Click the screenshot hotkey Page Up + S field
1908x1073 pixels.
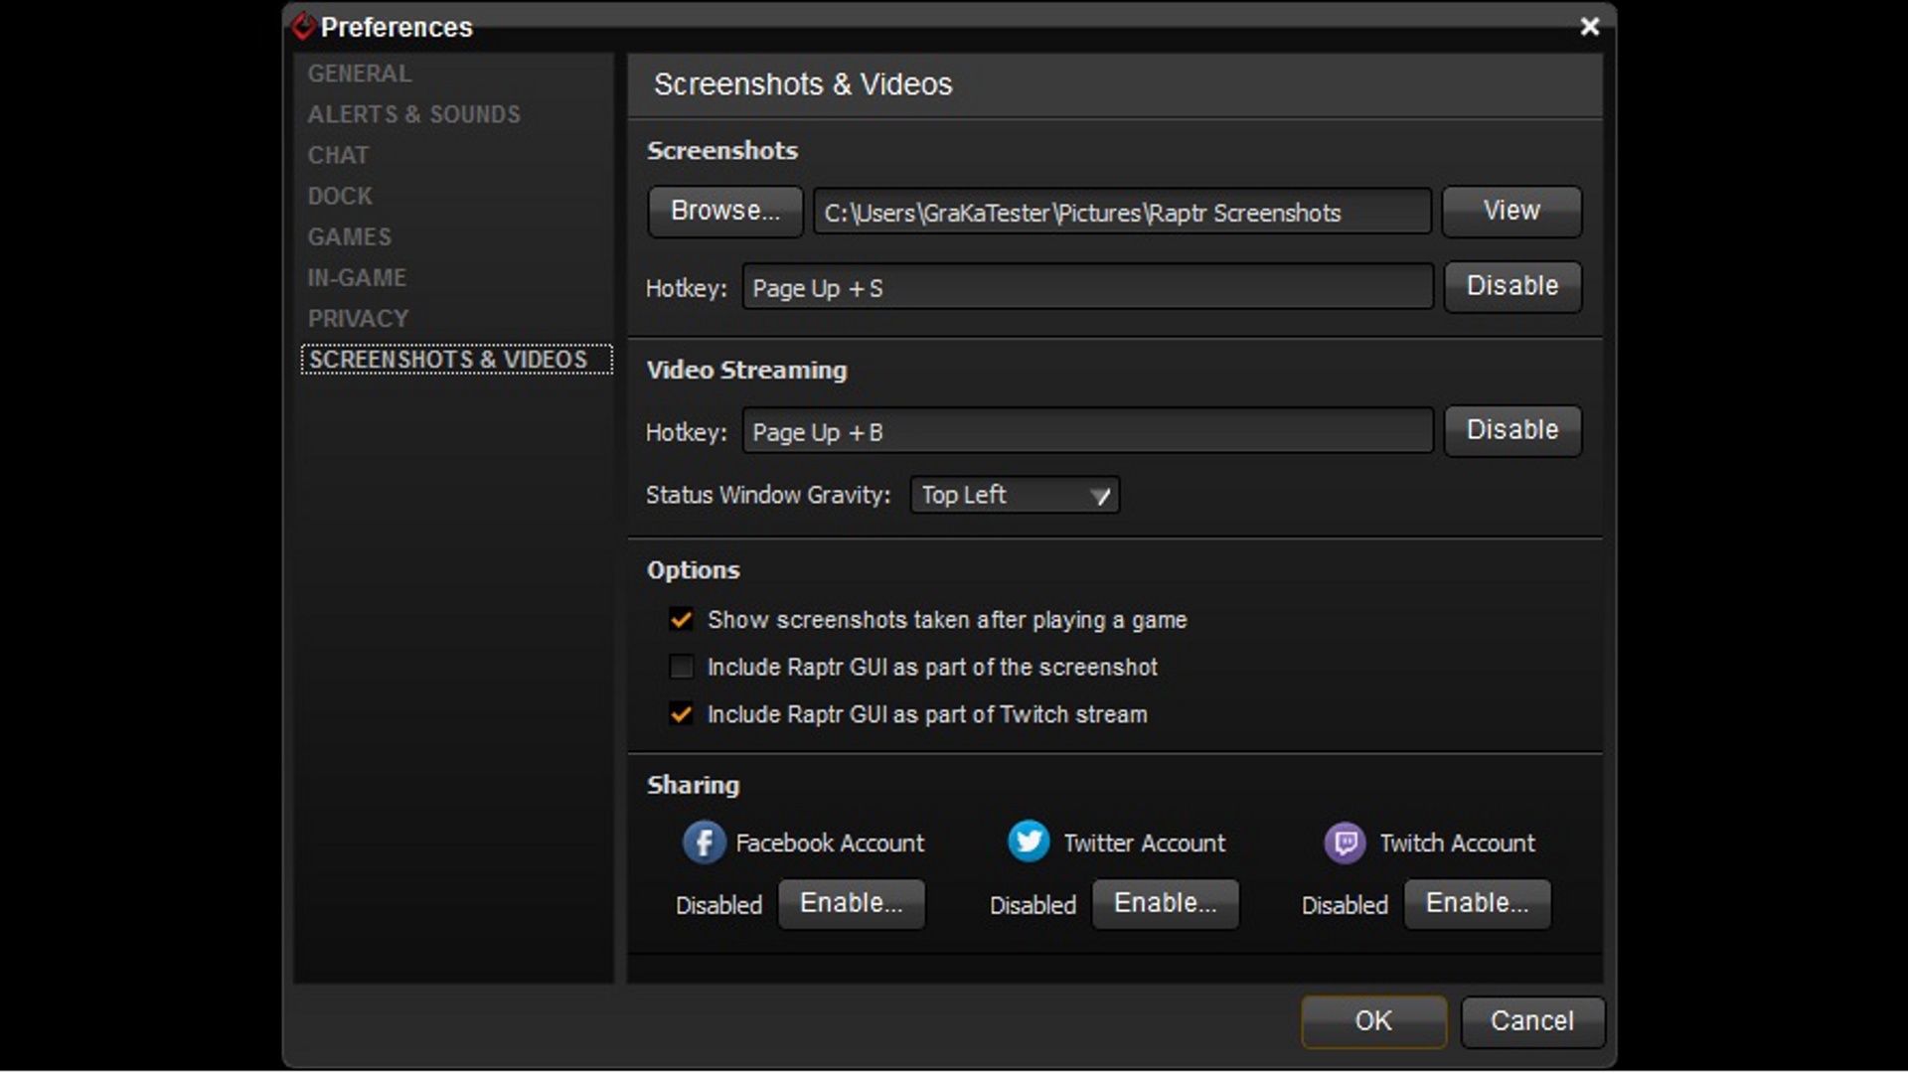click(1087, 288)
